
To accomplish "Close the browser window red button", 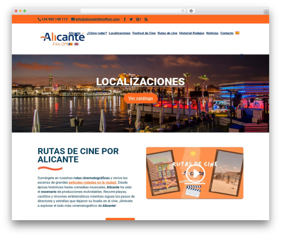I will pos(16,11).
